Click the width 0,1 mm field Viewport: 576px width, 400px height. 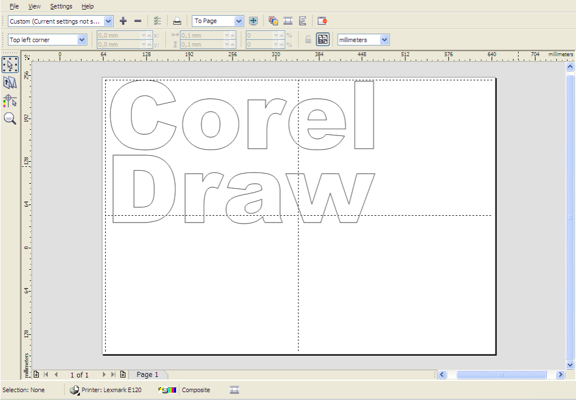202,35
